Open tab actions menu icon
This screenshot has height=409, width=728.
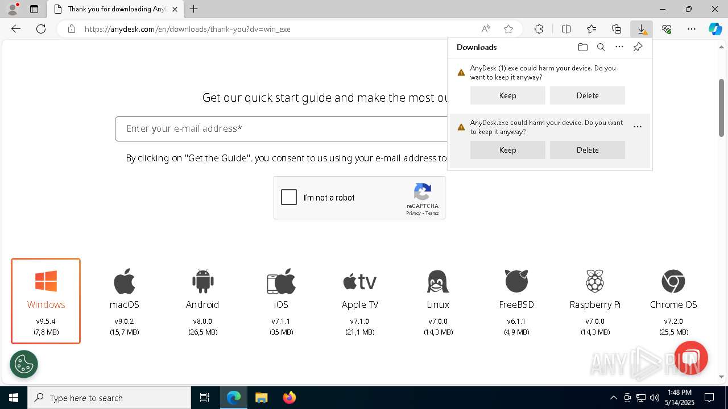point(34,9)
